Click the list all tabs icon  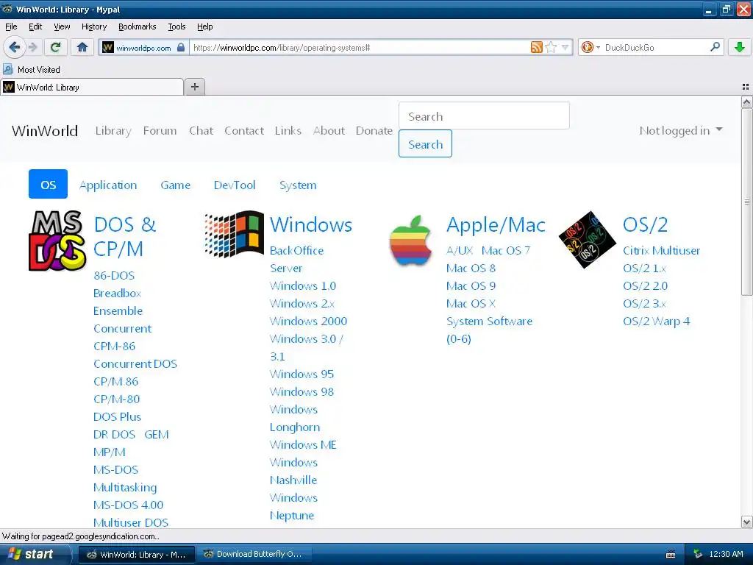[746, 87]
